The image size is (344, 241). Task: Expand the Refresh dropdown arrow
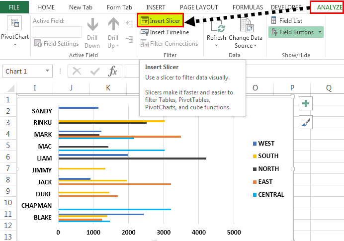coord(216,46)
